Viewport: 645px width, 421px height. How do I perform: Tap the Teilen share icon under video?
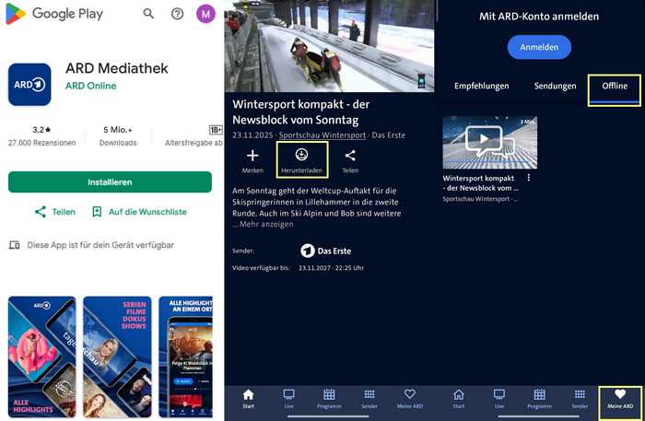click(350, 156)
